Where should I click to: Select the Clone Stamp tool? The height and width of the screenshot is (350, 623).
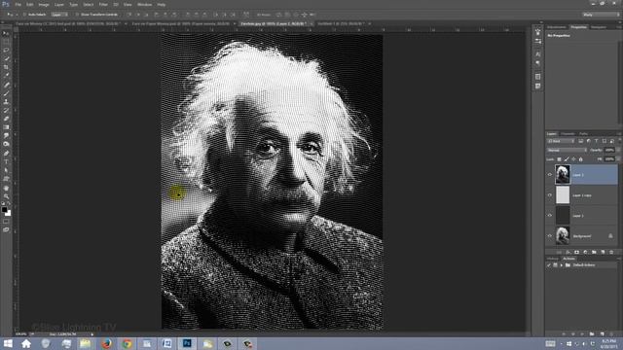(x=6, y=101)
